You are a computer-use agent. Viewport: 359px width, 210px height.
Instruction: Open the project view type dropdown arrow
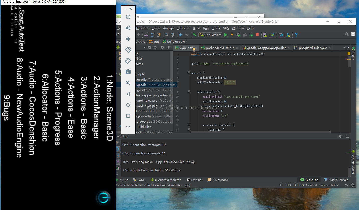(x=145, y=48)
